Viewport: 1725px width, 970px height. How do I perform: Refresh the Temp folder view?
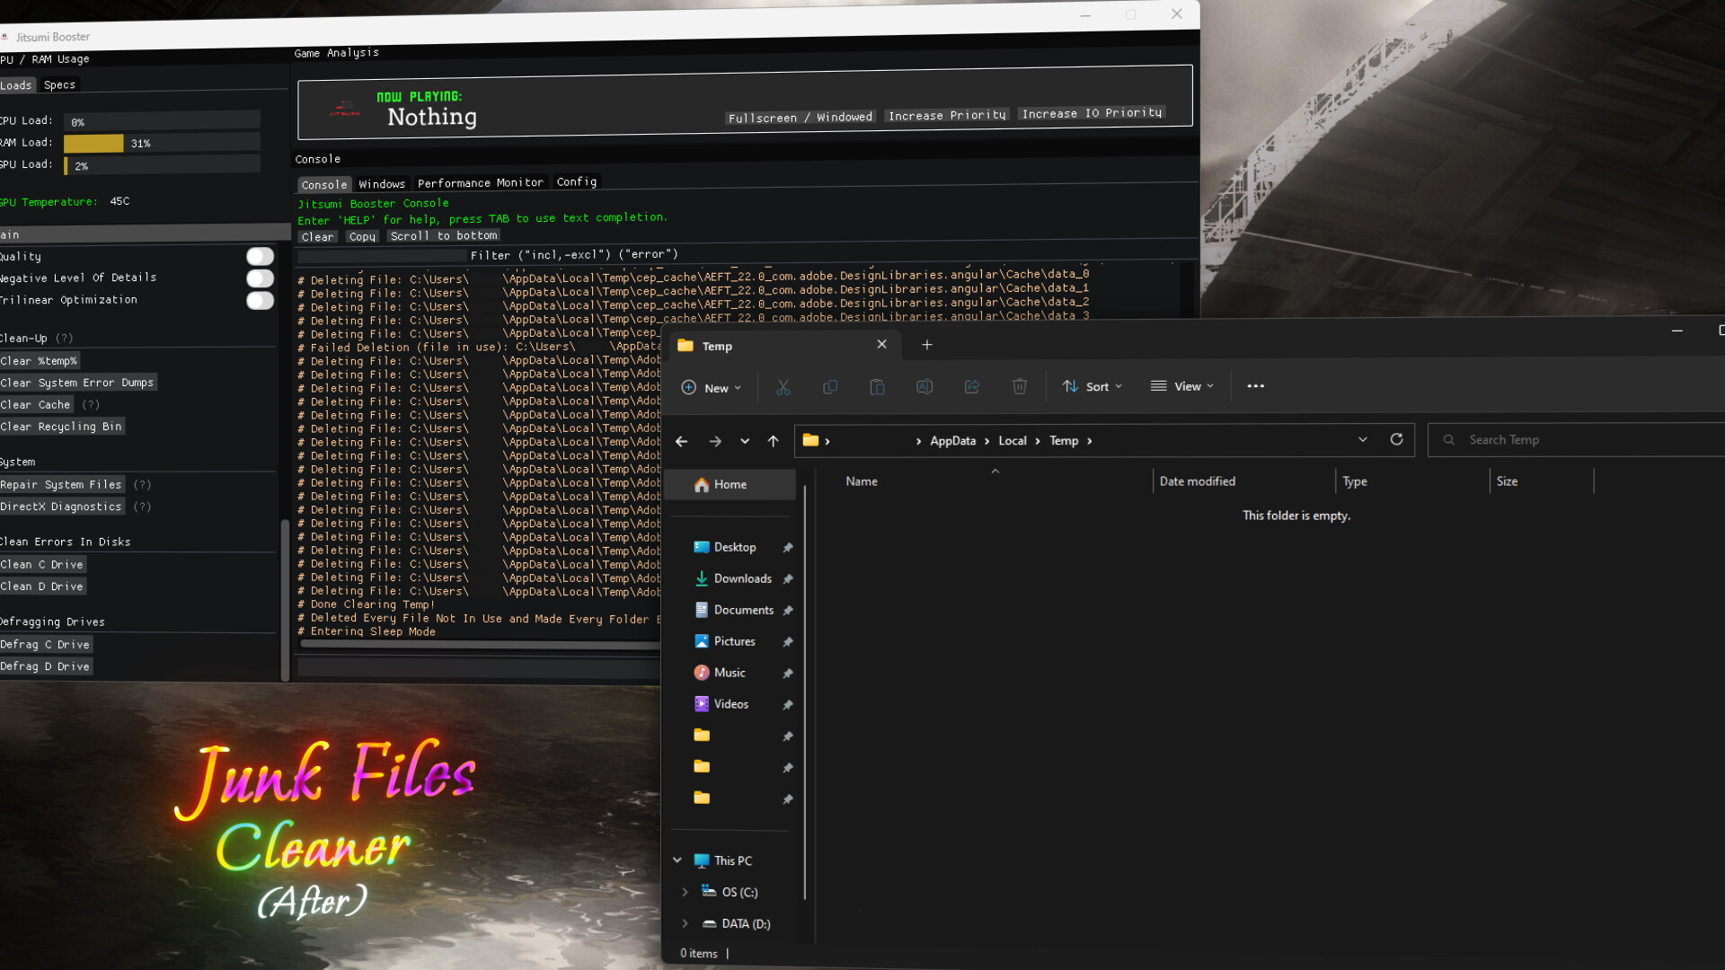coord(1396,439)
